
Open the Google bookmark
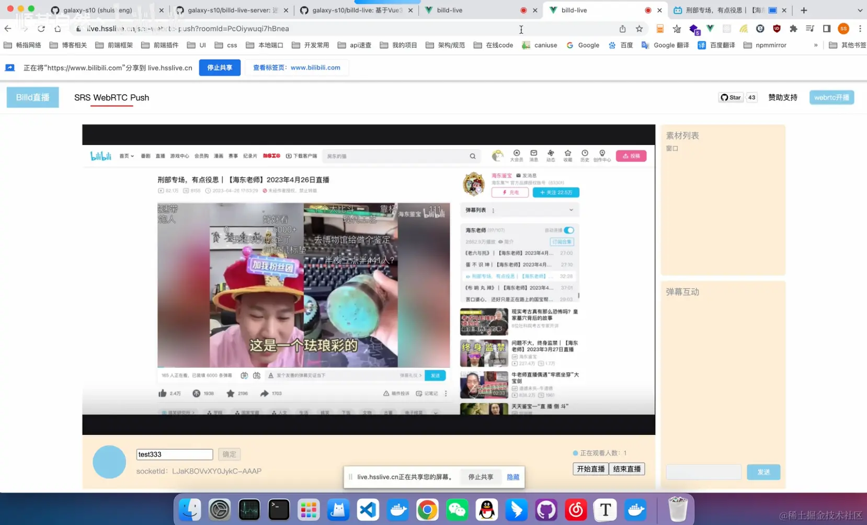point(583,45)
